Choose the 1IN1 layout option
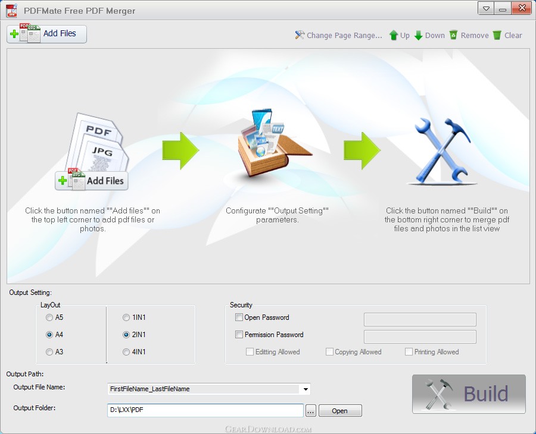 [126, 317]
